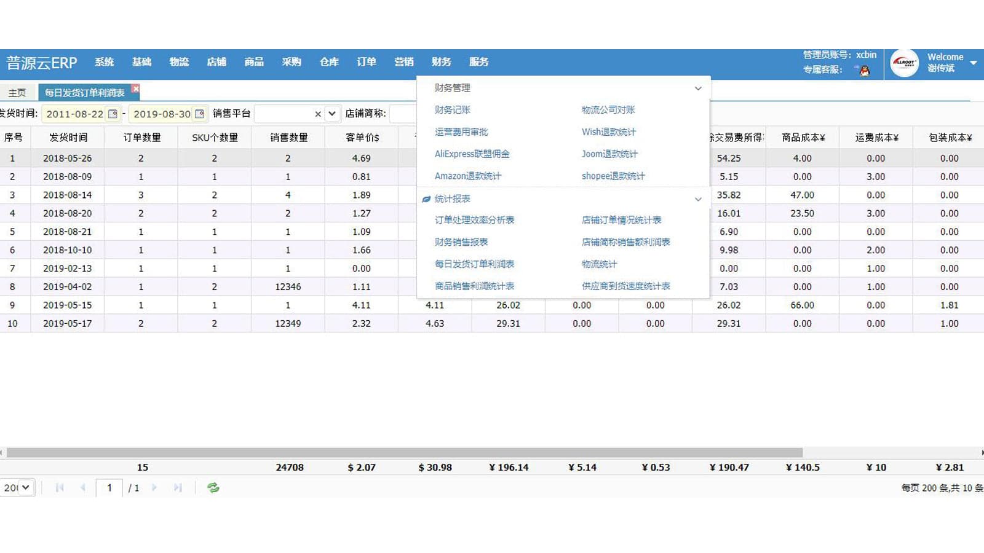The height and width of the screenshot is (553, 984).
Task: Collapse the 统计报表 section
Action: (x=698, y=199)
